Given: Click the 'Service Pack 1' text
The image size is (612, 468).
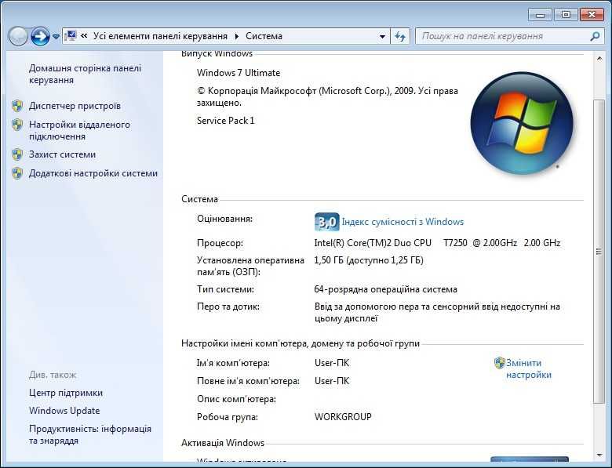Looking at the screenshot, I should coord(226,121).
